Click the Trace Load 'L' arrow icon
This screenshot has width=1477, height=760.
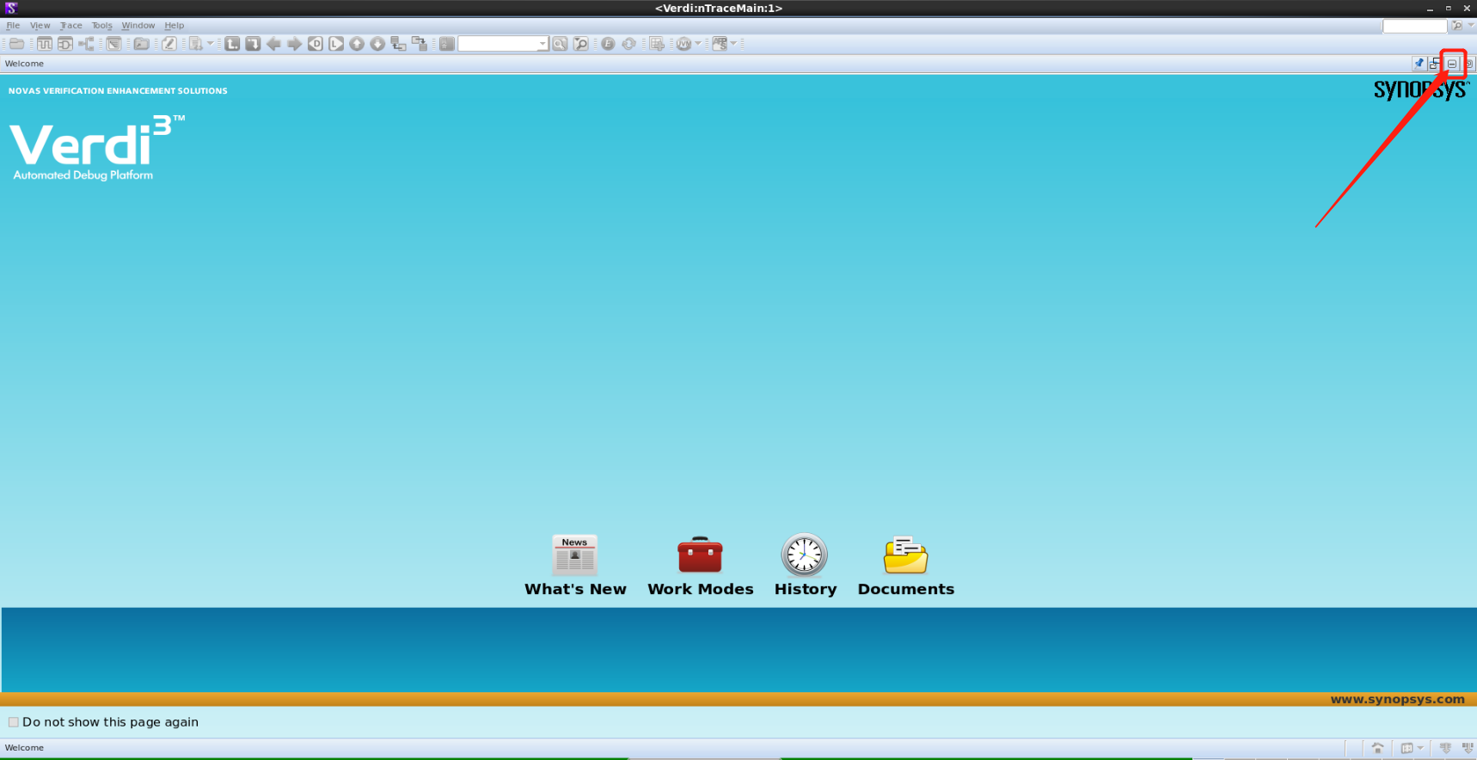point(232,44)
